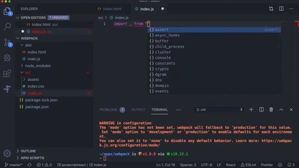Select async_hooks suggestion
The width and height of the screenshot is (299, 168).
(x=214, y=35)
